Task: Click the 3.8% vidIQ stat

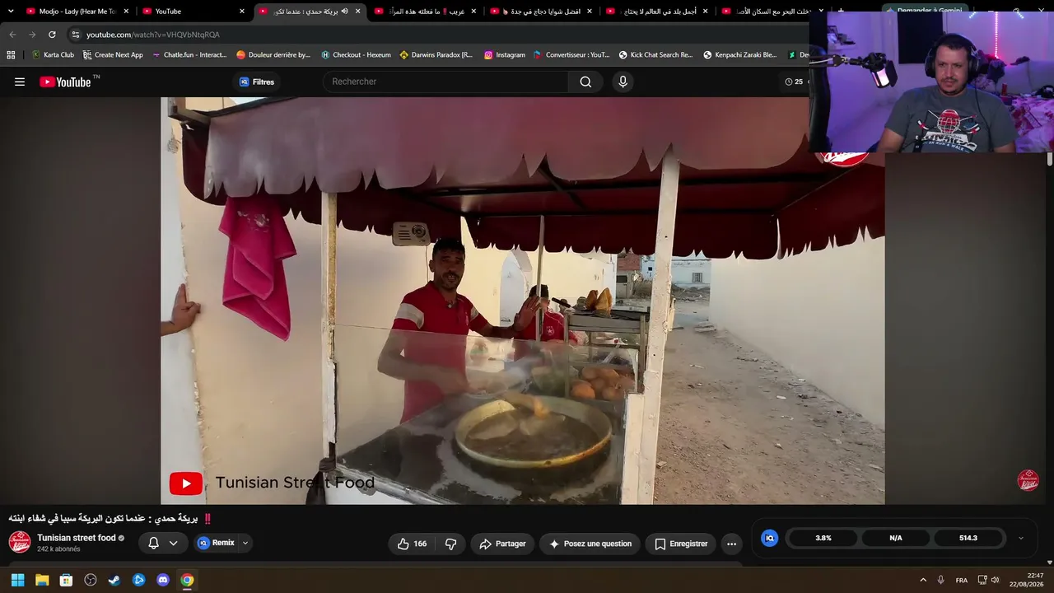Action: pos(823,538)
